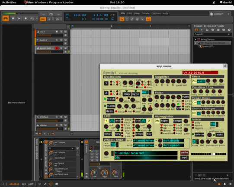
Task: Open the Options menu
Action: click(x=156, y=13)
